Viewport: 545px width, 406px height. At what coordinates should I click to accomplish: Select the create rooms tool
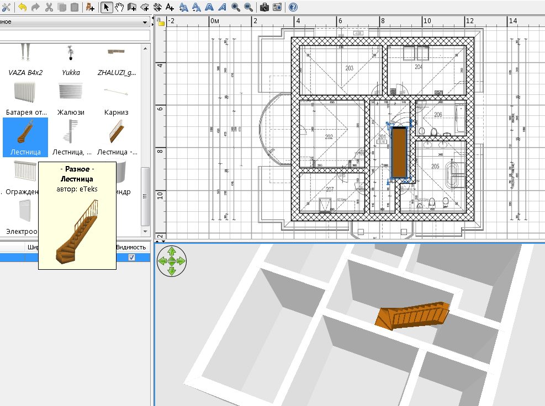tap(146, 7)
